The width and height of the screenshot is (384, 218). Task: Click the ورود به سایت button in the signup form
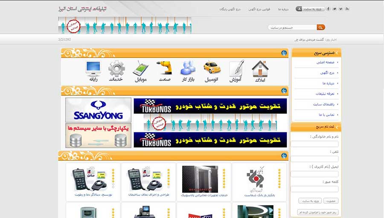pos(310,201)
